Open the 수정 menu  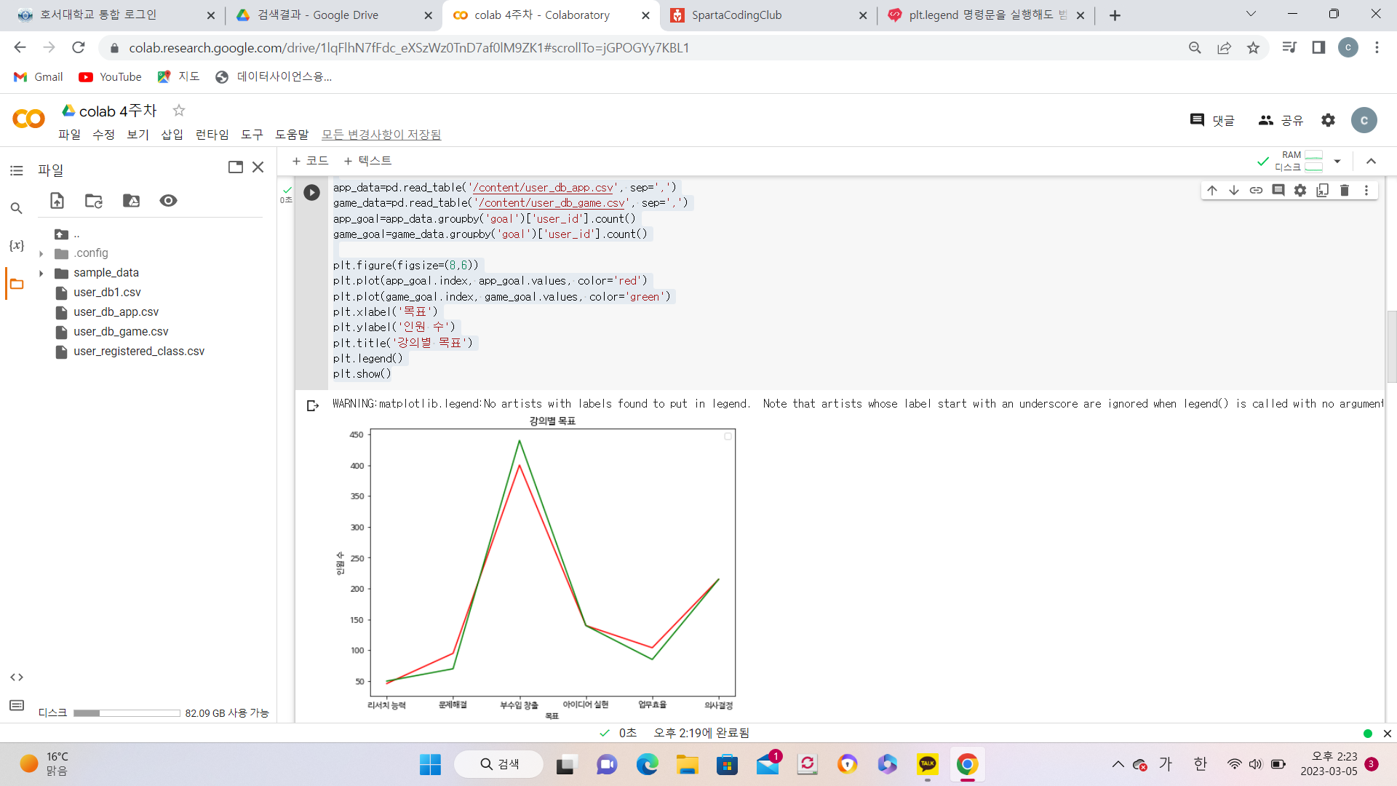pyautogui.click(x=104, y=135)
